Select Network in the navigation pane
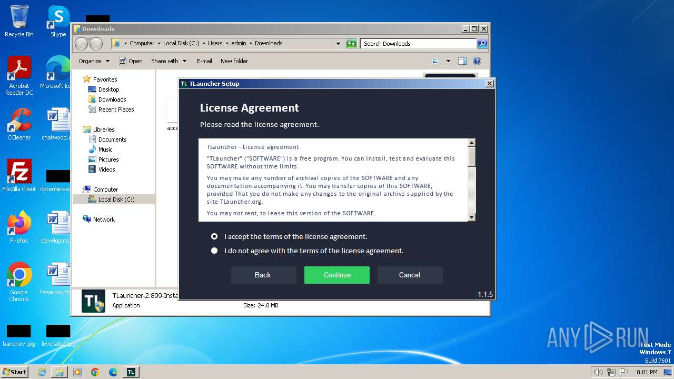 (x=104, y=220)
